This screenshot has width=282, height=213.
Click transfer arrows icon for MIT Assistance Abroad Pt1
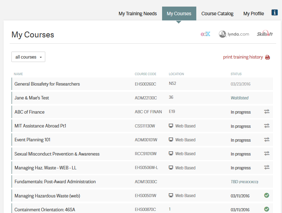[267, 126]
